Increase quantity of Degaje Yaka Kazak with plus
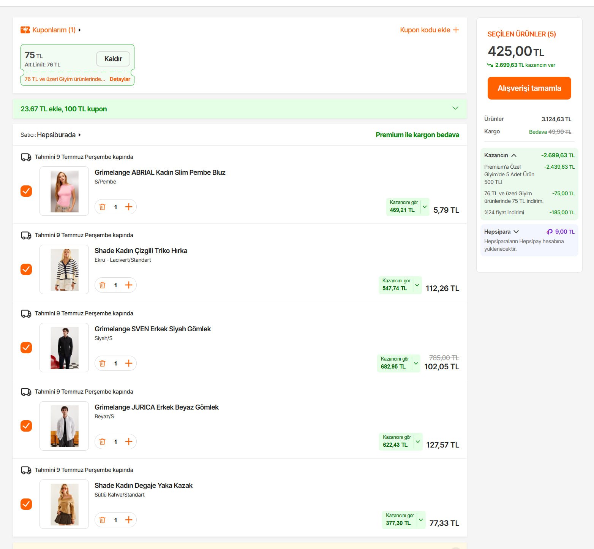The width and height of the screenshot is (594, 549). point(129,520)
